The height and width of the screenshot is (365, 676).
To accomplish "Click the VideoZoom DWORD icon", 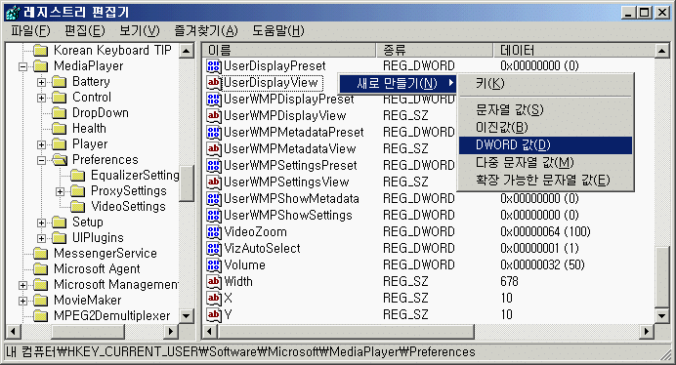I will coord(214,232).
